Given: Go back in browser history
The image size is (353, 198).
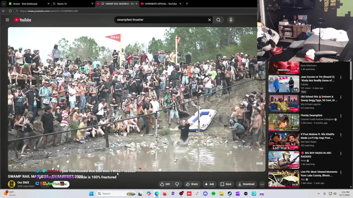Looking at the screenshot, I should tap(4, 11).
